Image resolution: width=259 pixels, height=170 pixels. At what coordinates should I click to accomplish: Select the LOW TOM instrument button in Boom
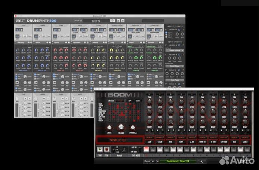[224, 142]
